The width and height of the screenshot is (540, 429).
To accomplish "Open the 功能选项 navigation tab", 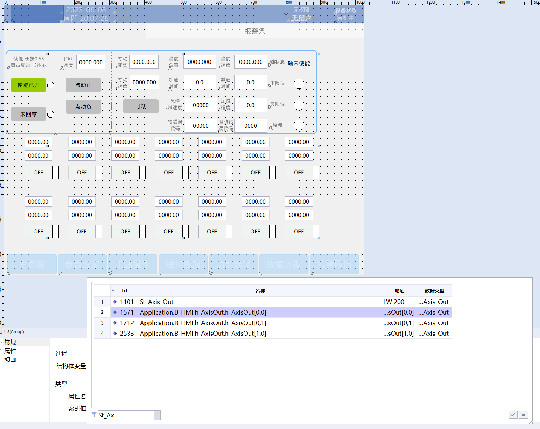I will click(x=233, y=264).
